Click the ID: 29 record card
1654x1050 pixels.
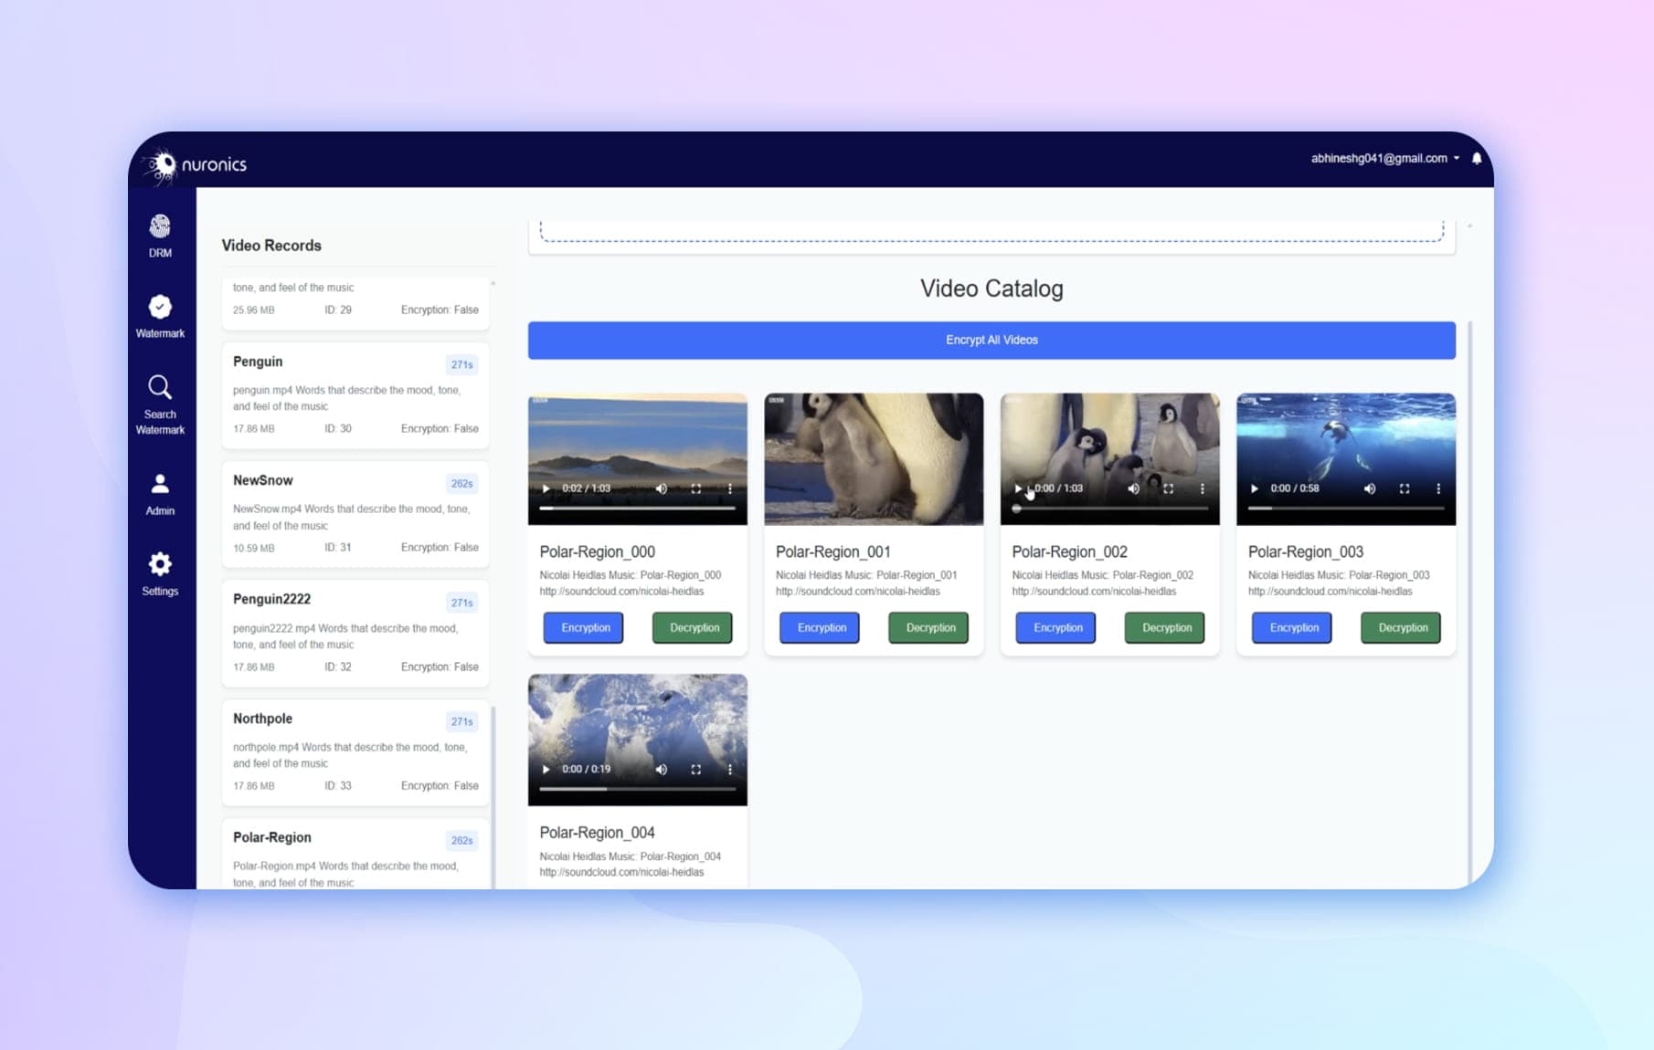355,303
